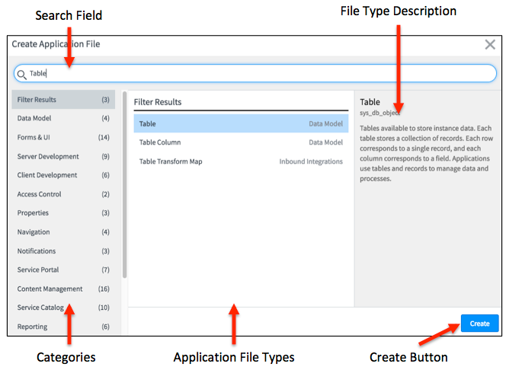
Task: Click the Table title in description pane
Action: (370, 102)
